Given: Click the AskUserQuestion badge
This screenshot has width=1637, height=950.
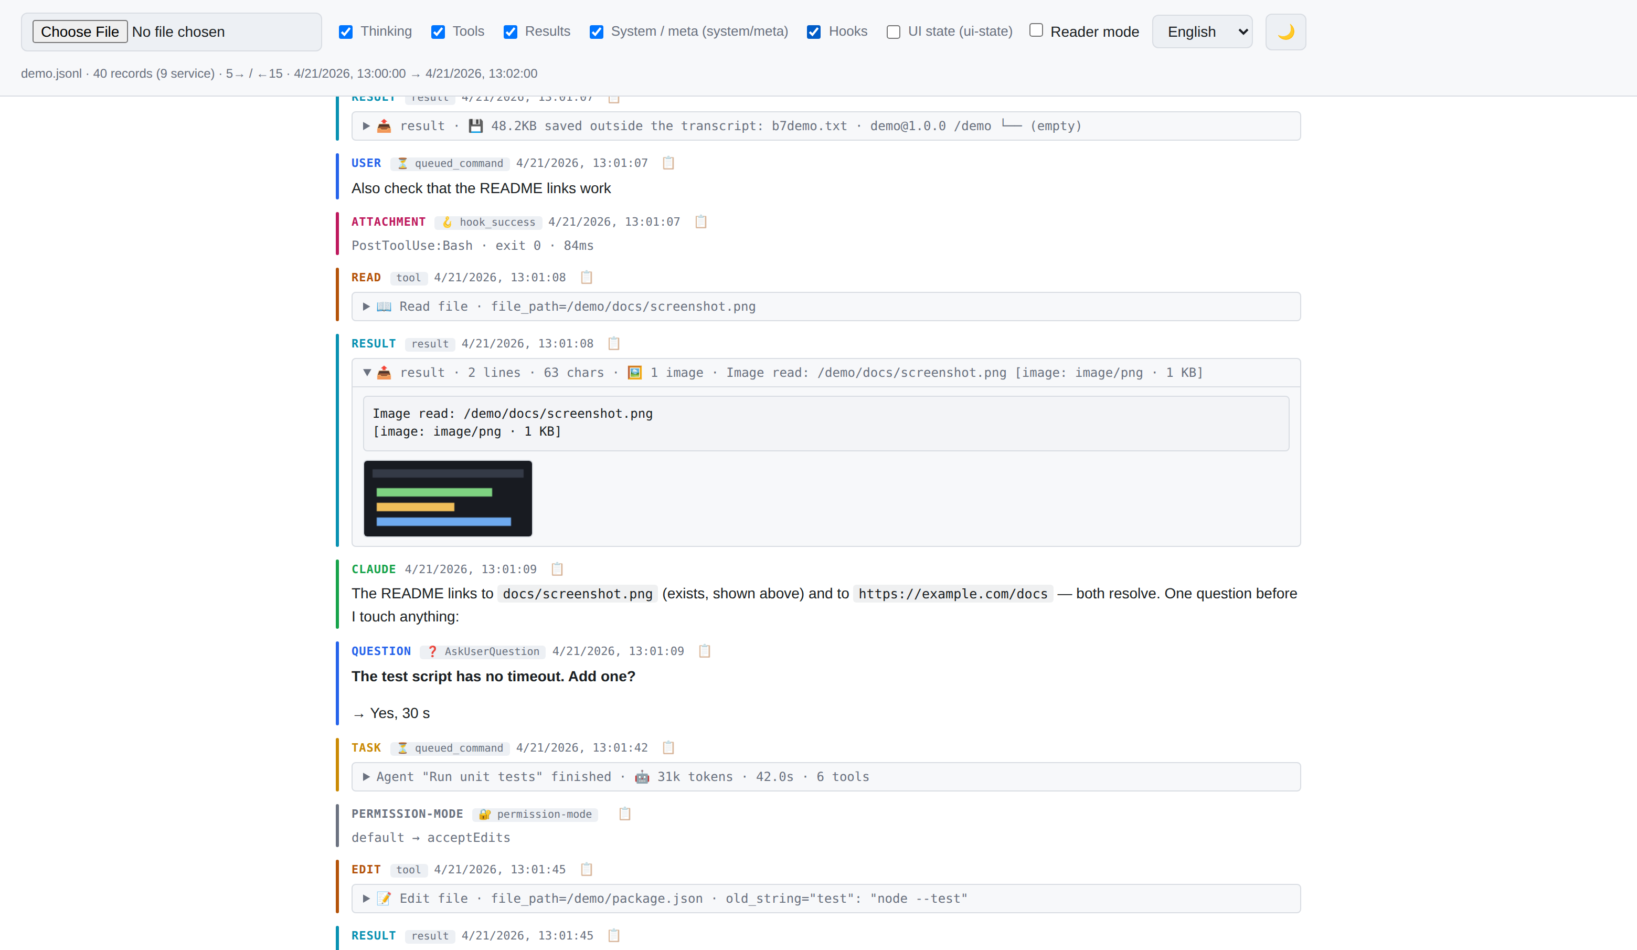Looking at the screenshot, I should click(x=483, y=652).
